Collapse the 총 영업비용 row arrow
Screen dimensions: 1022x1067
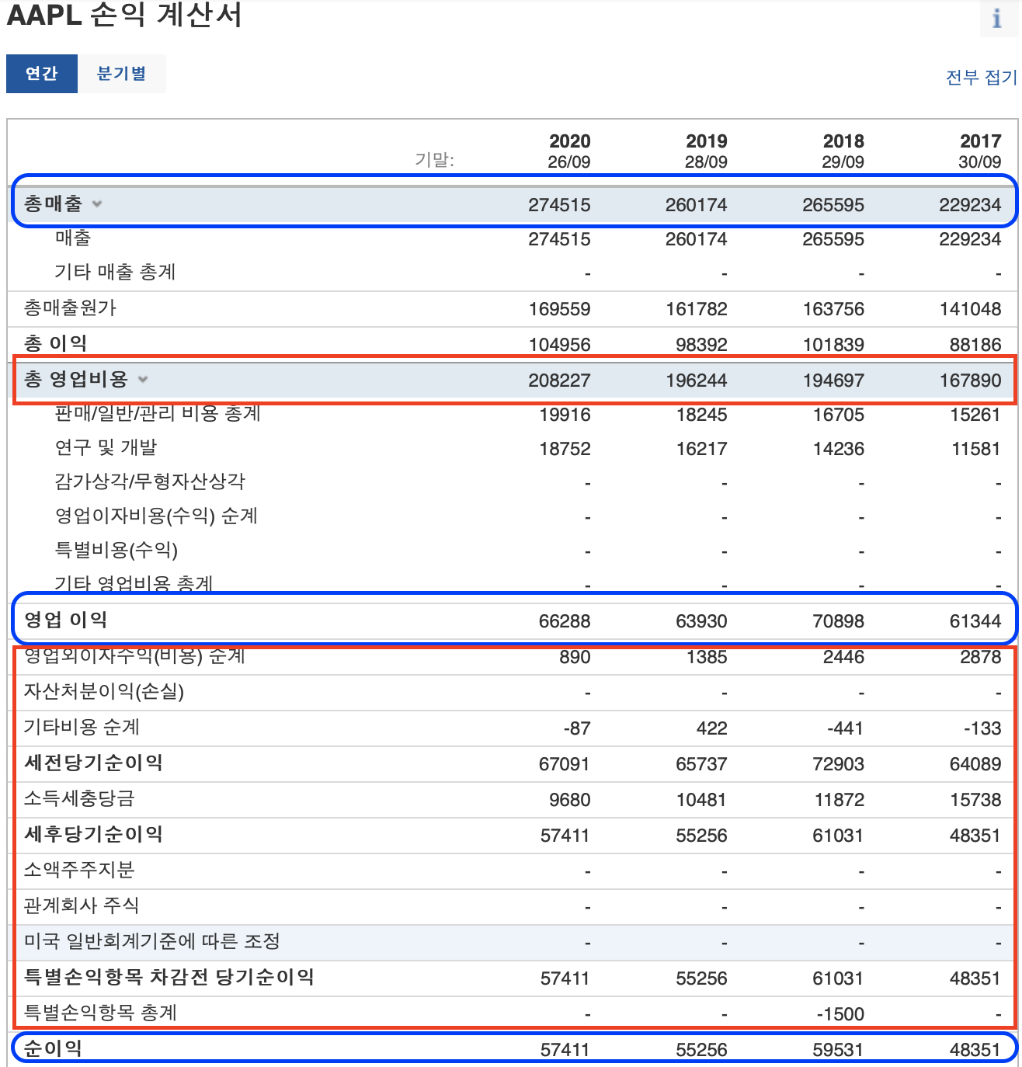click(143, 379)
